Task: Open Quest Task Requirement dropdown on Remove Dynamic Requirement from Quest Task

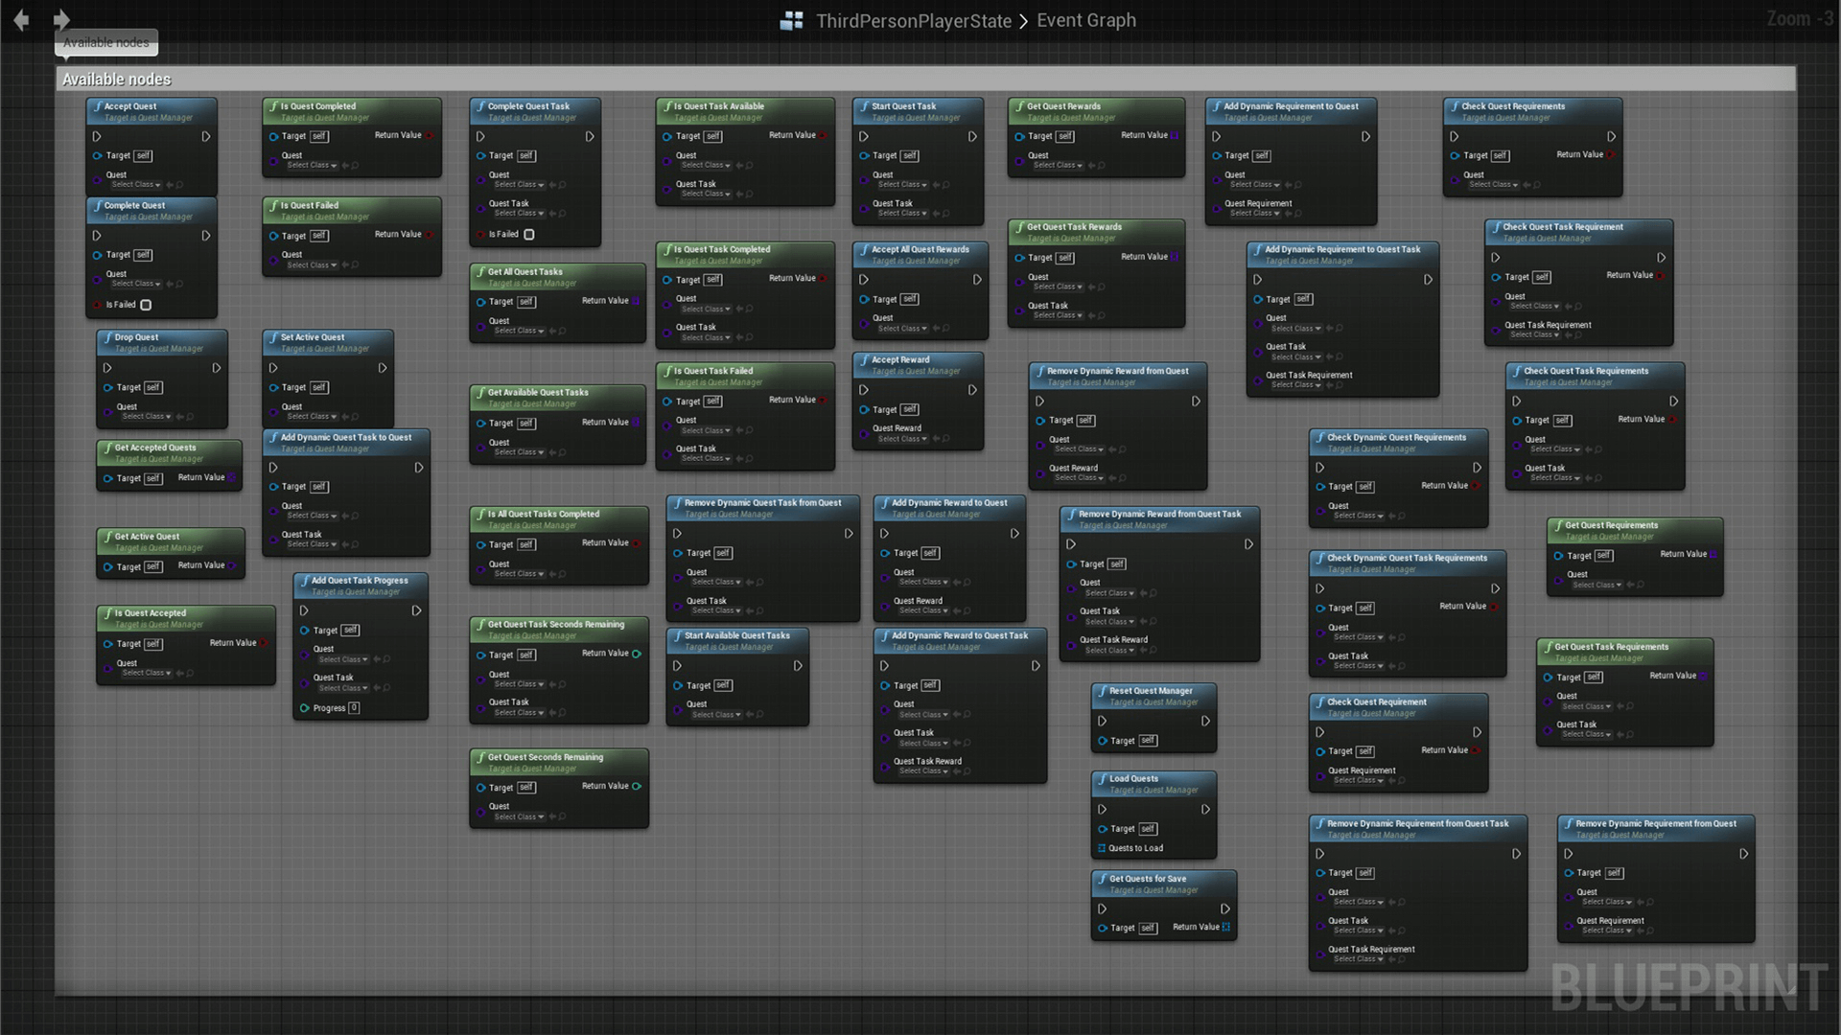Action: point(1358,958)
